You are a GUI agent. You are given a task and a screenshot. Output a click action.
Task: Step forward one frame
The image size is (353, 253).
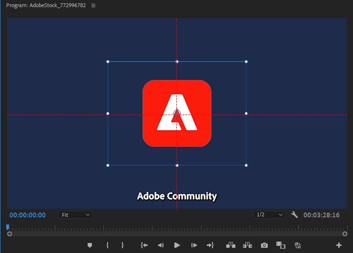tap(194, 245)
